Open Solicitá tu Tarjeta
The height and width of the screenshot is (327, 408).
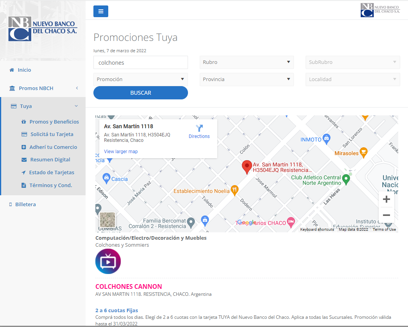pos(52,134)
